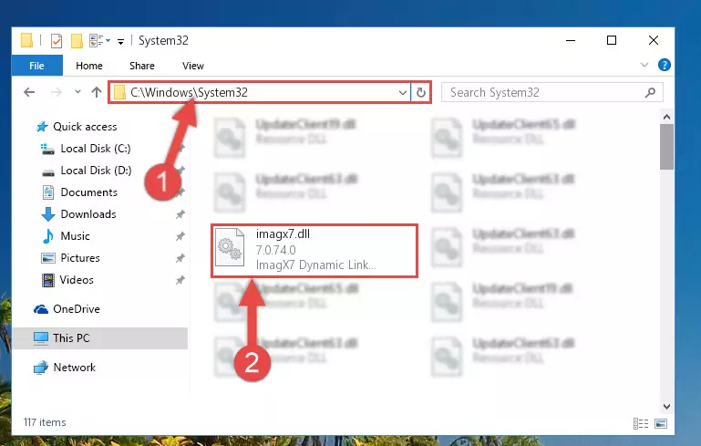Switch to details view icon in status bar

[641, 423]
